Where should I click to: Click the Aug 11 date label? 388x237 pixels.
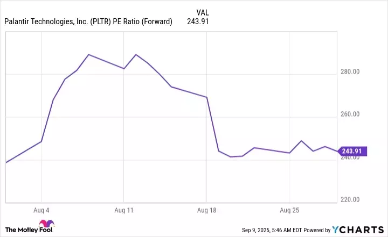pos(123,210)
